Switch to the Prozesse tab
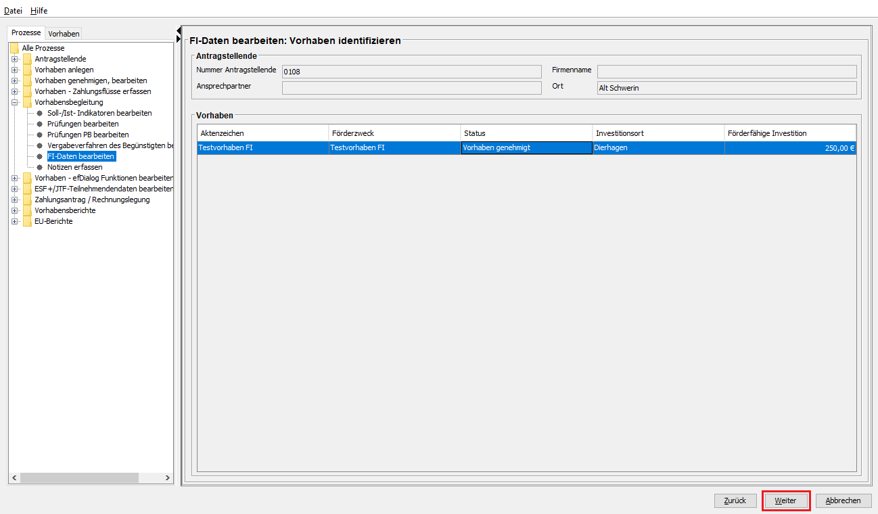Image resolution: width=878 pixels, height=514 pixels. (26, 32)
